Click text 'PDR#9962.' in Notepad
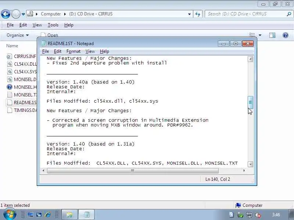294x220 pixels. coord(180,125)
